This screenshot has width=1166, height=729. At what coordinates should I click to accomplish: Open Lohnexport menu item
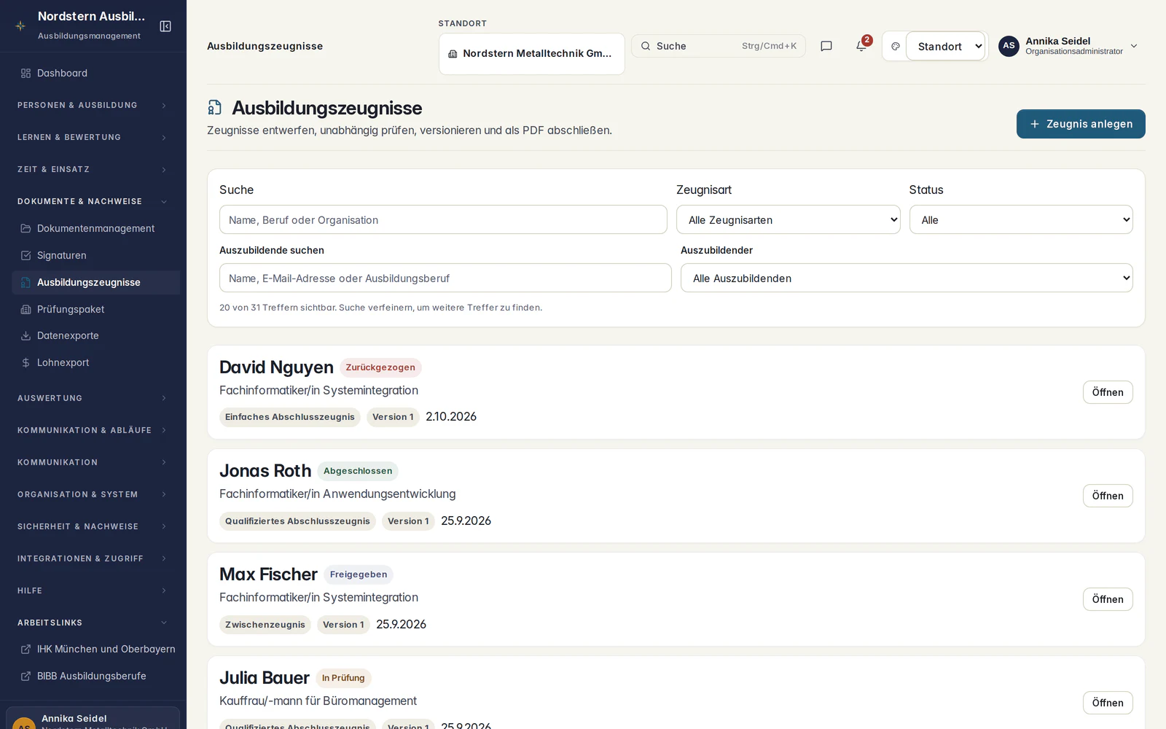tap(95, 362)
